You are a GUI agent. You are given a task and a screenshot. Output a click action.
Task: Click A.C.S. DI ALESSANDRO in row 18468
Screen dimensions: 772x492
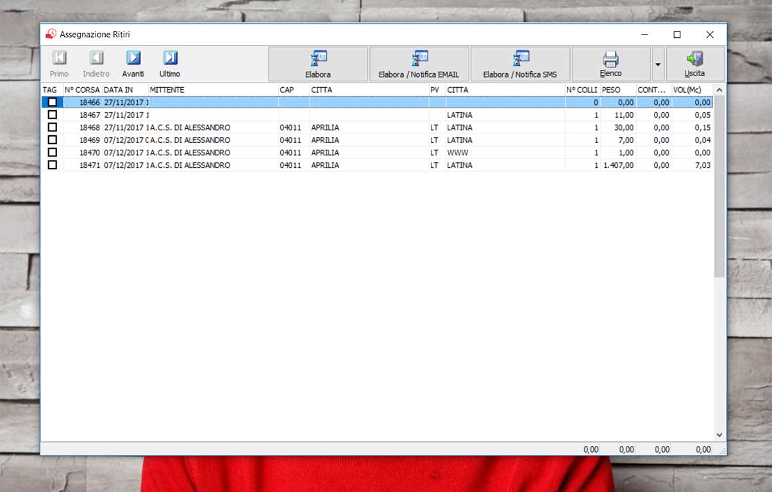(190, 127)
